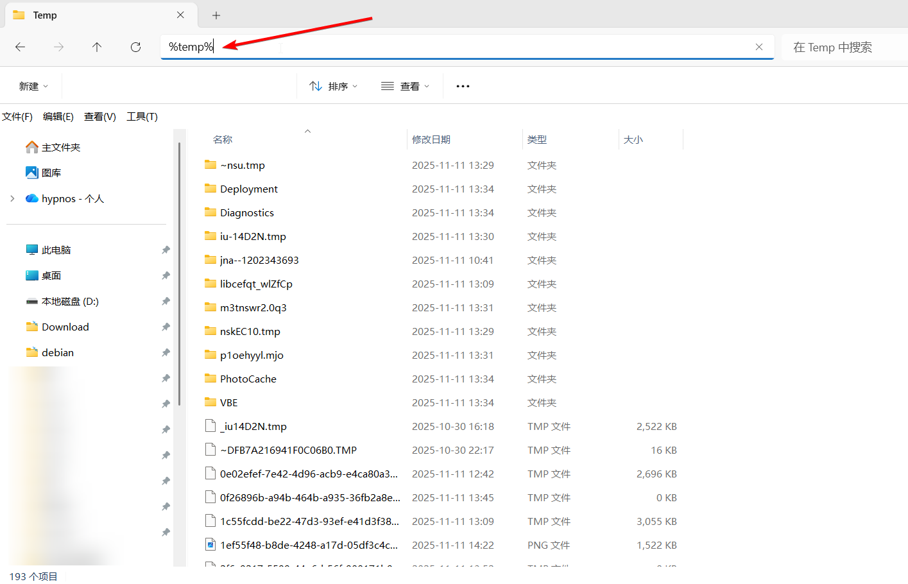Clear the address bar with X icon
Screen dimensions: 908x584
pyautogui.click(x=758, y=47)
